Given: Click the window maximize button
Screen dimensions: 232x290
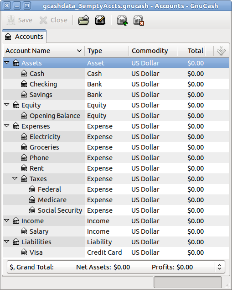Looking at the screenshot, I should pos(27,6).
